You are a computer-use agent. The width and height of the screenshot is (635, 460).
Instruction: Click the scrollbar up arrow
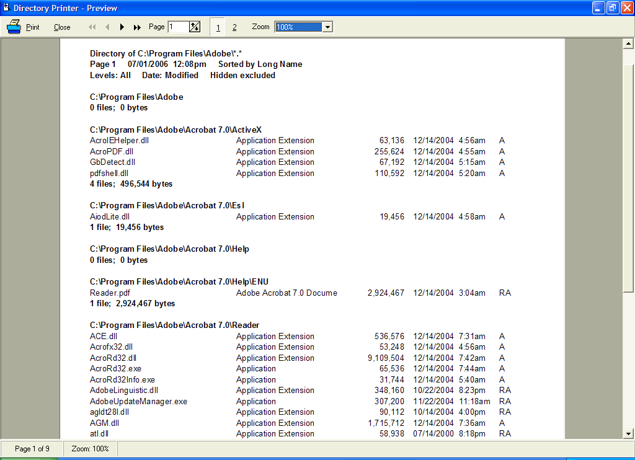pyautogui.click(x=628, y=43)
